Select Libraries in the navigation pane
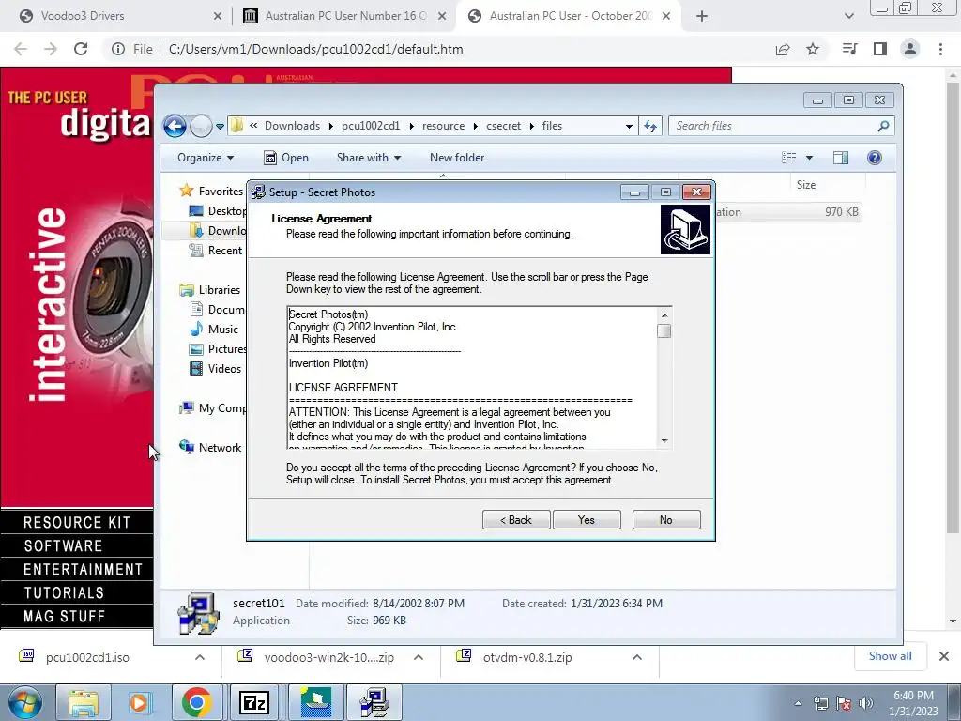This screenshot has height=721, width=961. click(210, 289)
